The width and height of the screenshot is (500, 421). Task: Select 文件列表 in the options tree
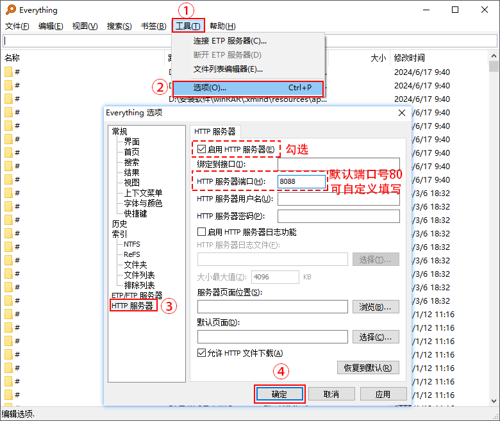point(139,275)
